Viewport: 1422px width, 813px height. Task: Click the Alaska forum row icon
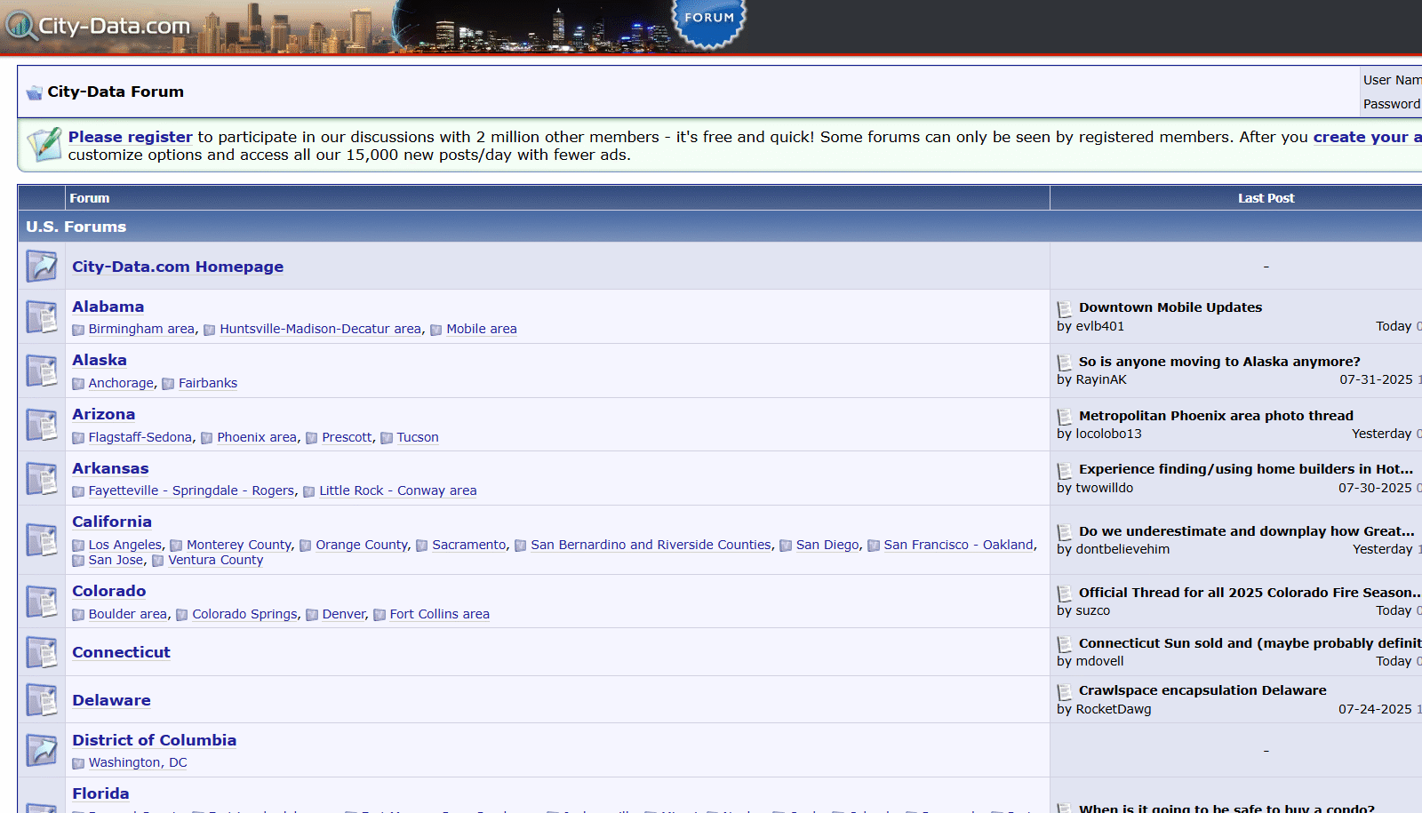42,371
